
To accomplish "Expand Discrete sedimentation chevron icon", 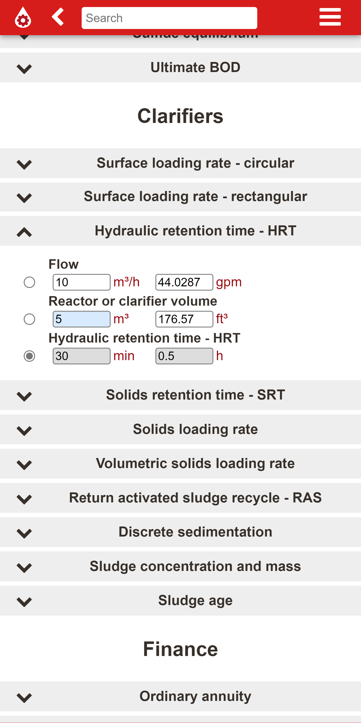I will (x=24, y=533).
